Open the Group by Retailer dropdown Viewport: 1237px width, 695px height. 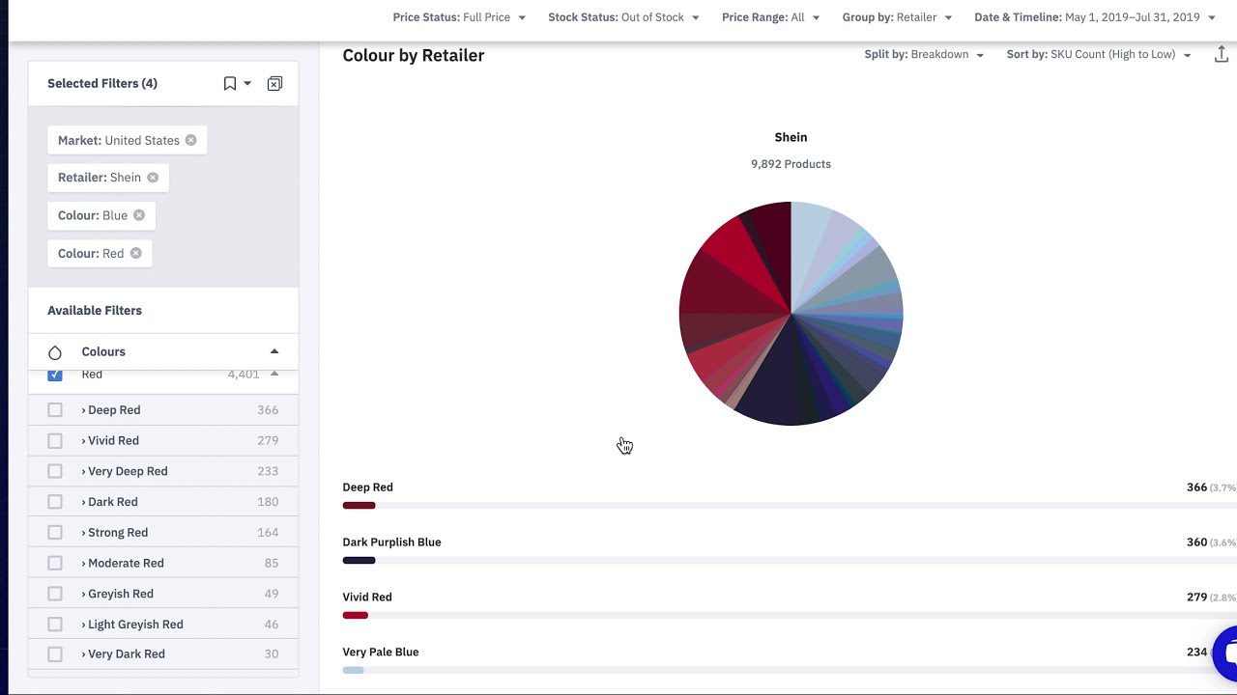[x=897, y=17]
